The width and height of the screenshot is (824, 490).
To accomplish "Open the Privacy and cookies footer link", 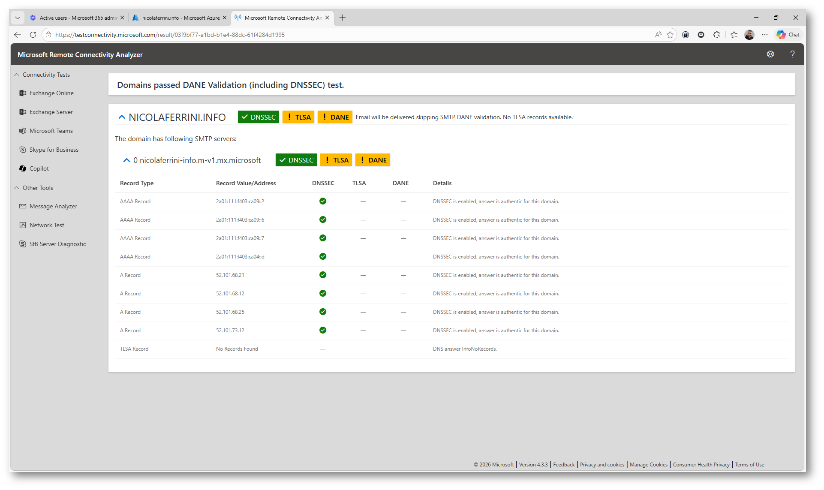I will pos(601,465).
